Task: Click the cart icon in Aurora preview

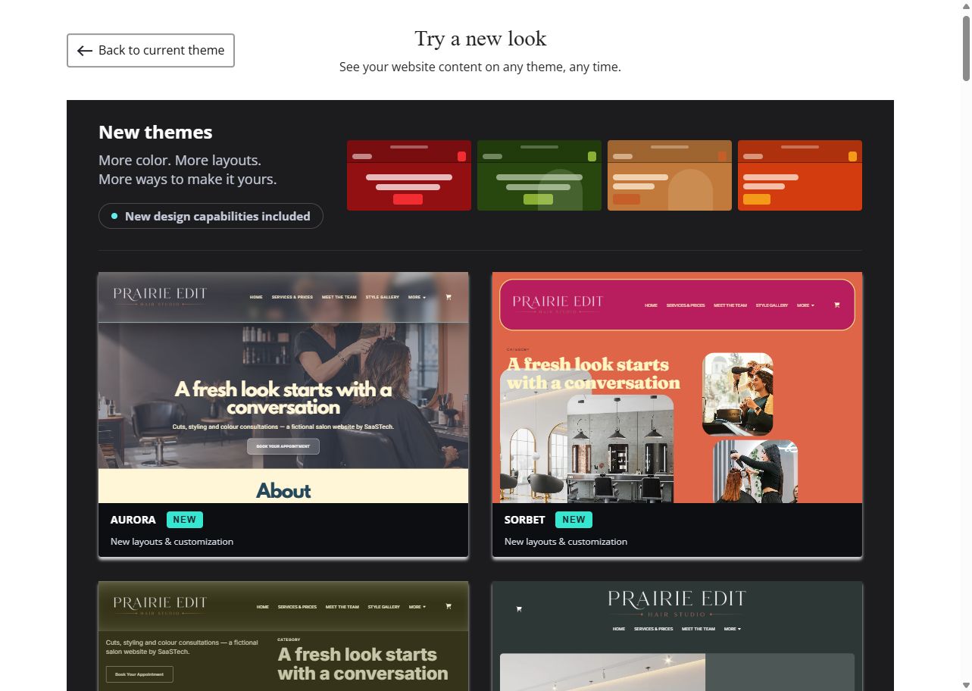Action: pyautogui.click(x=448, y=297)
